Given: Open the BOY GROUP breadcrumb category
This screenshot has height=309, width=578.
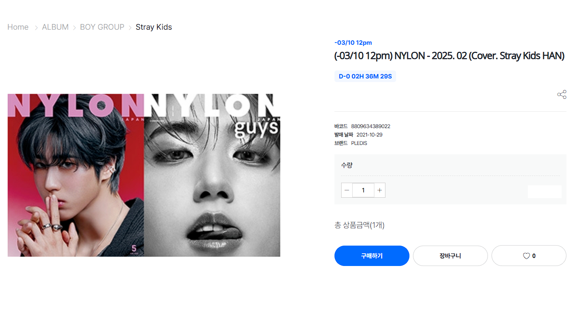Looking at the screenshot, I should pos(102,27).
